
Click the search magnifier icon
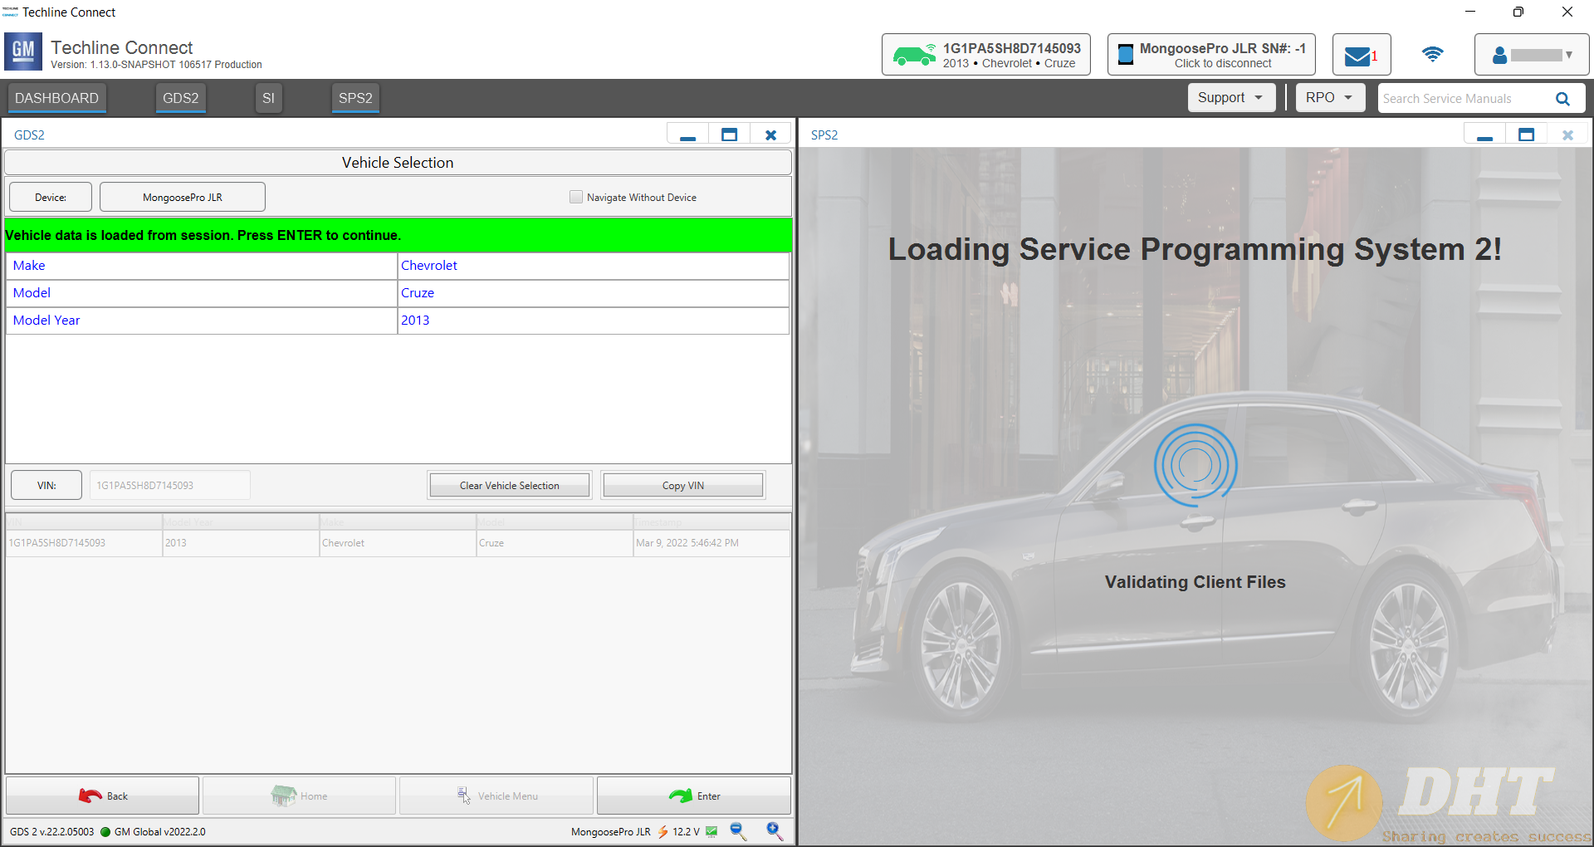pyautogui.click(x=1562, y=99)
